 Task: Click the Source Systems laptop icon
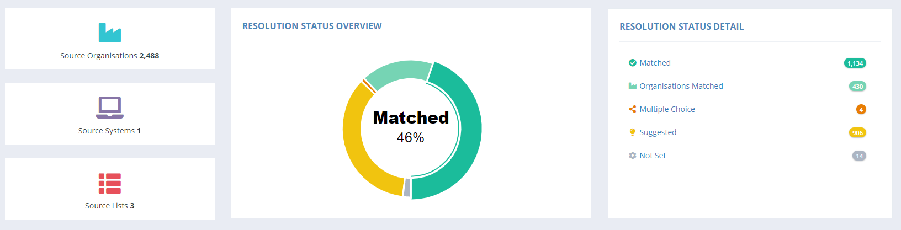[x=109, y=107]
